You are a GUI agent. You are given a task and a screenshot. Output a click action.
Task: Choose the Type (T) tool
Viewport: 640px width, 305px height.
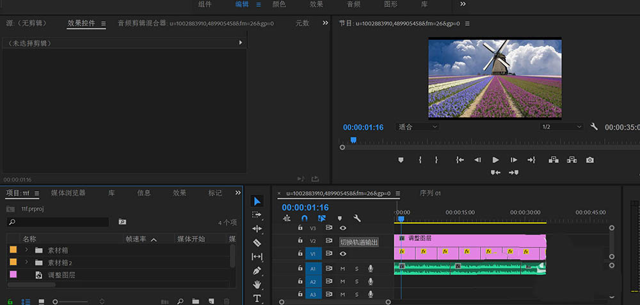pos(257,298)
